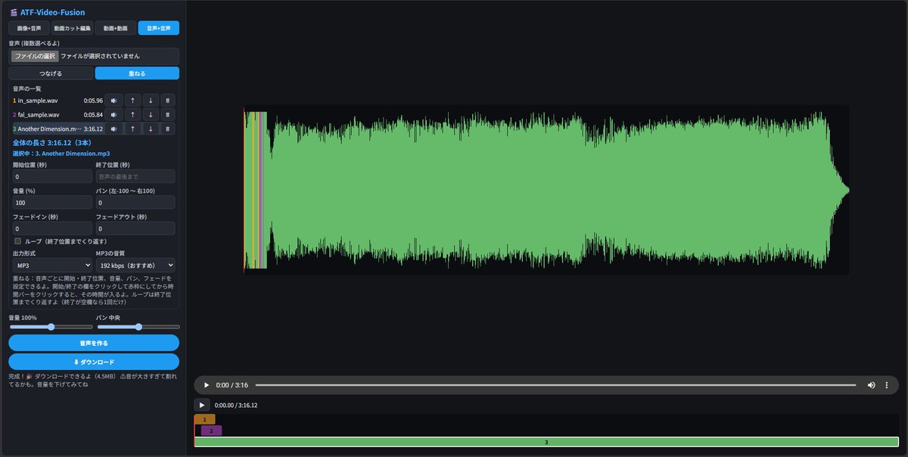The image size is (908, 457).
Task: Delete in_sample.wav with its trash icon
Action: [x=168, y=100]
